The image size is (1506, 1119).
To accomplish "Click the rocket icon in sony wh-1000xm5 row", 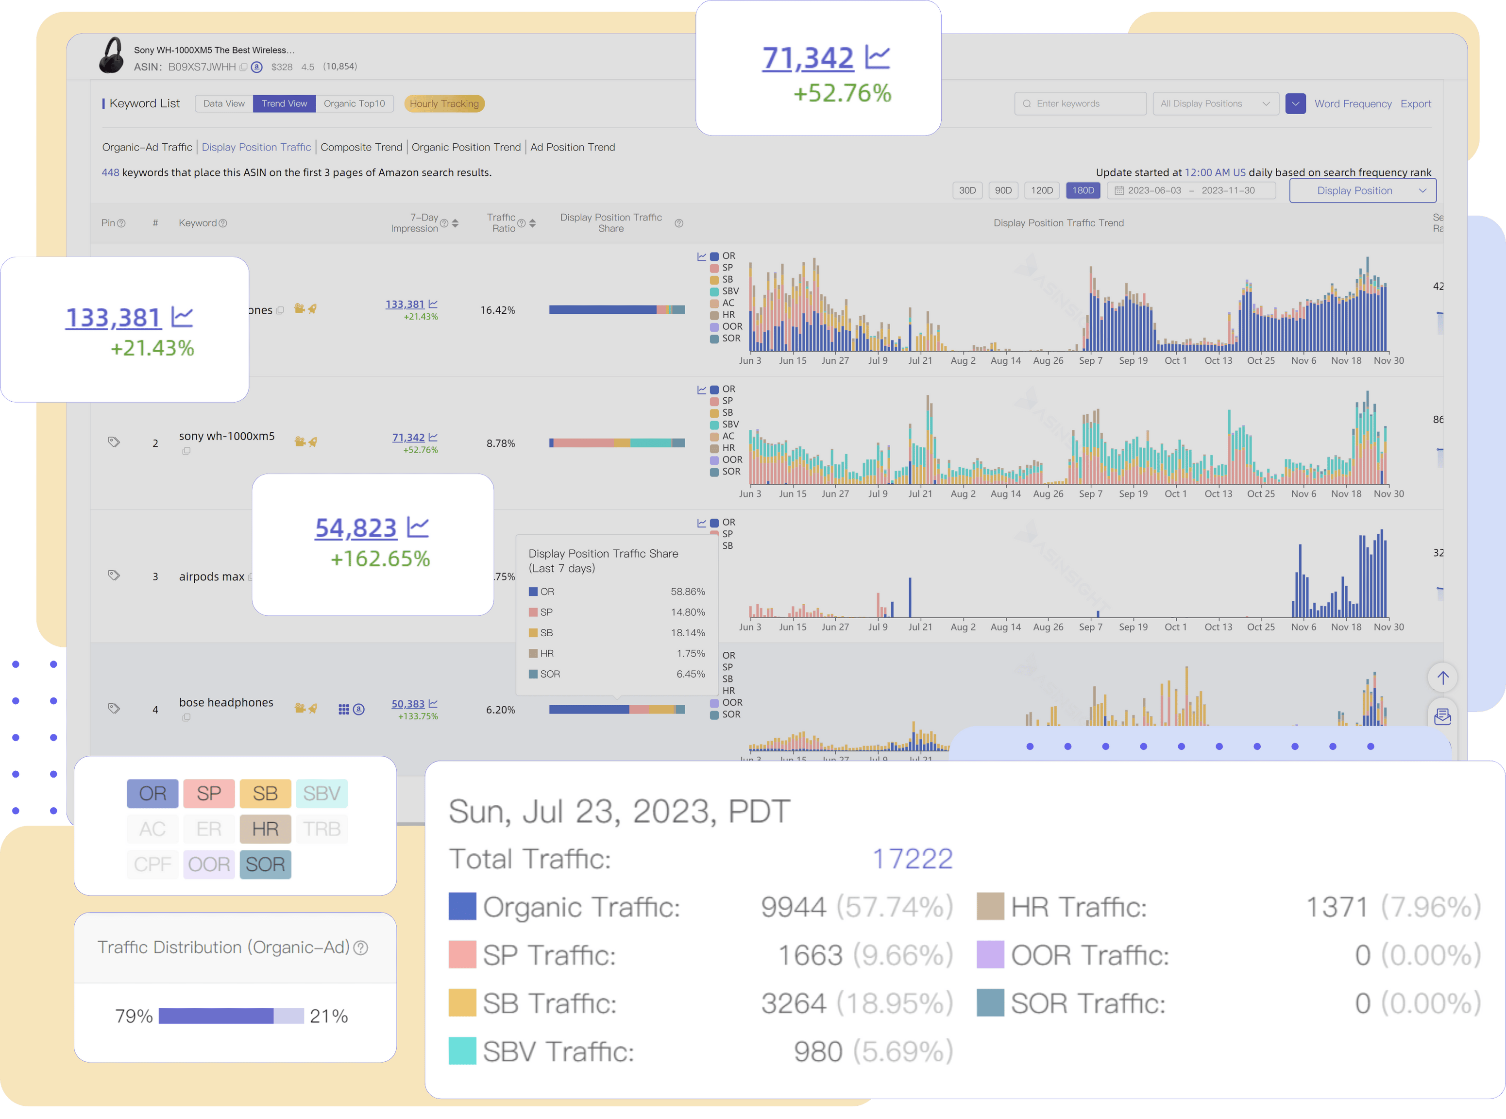I will (x=313, y=441).
